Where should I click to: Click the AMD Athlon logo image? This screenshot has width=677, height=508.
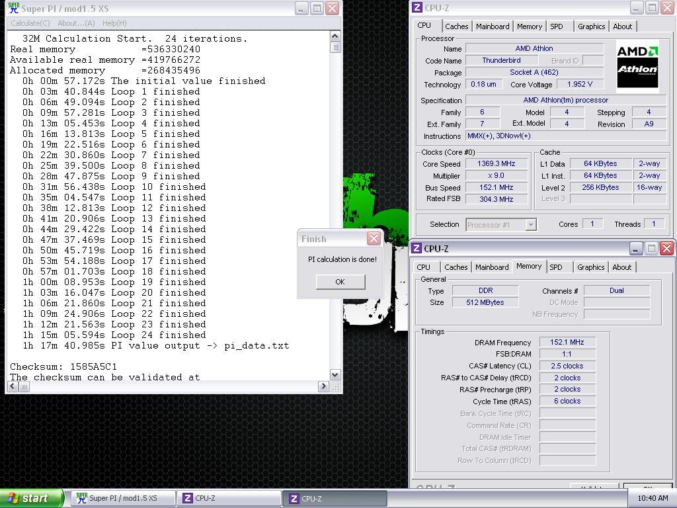click(637, 65)
